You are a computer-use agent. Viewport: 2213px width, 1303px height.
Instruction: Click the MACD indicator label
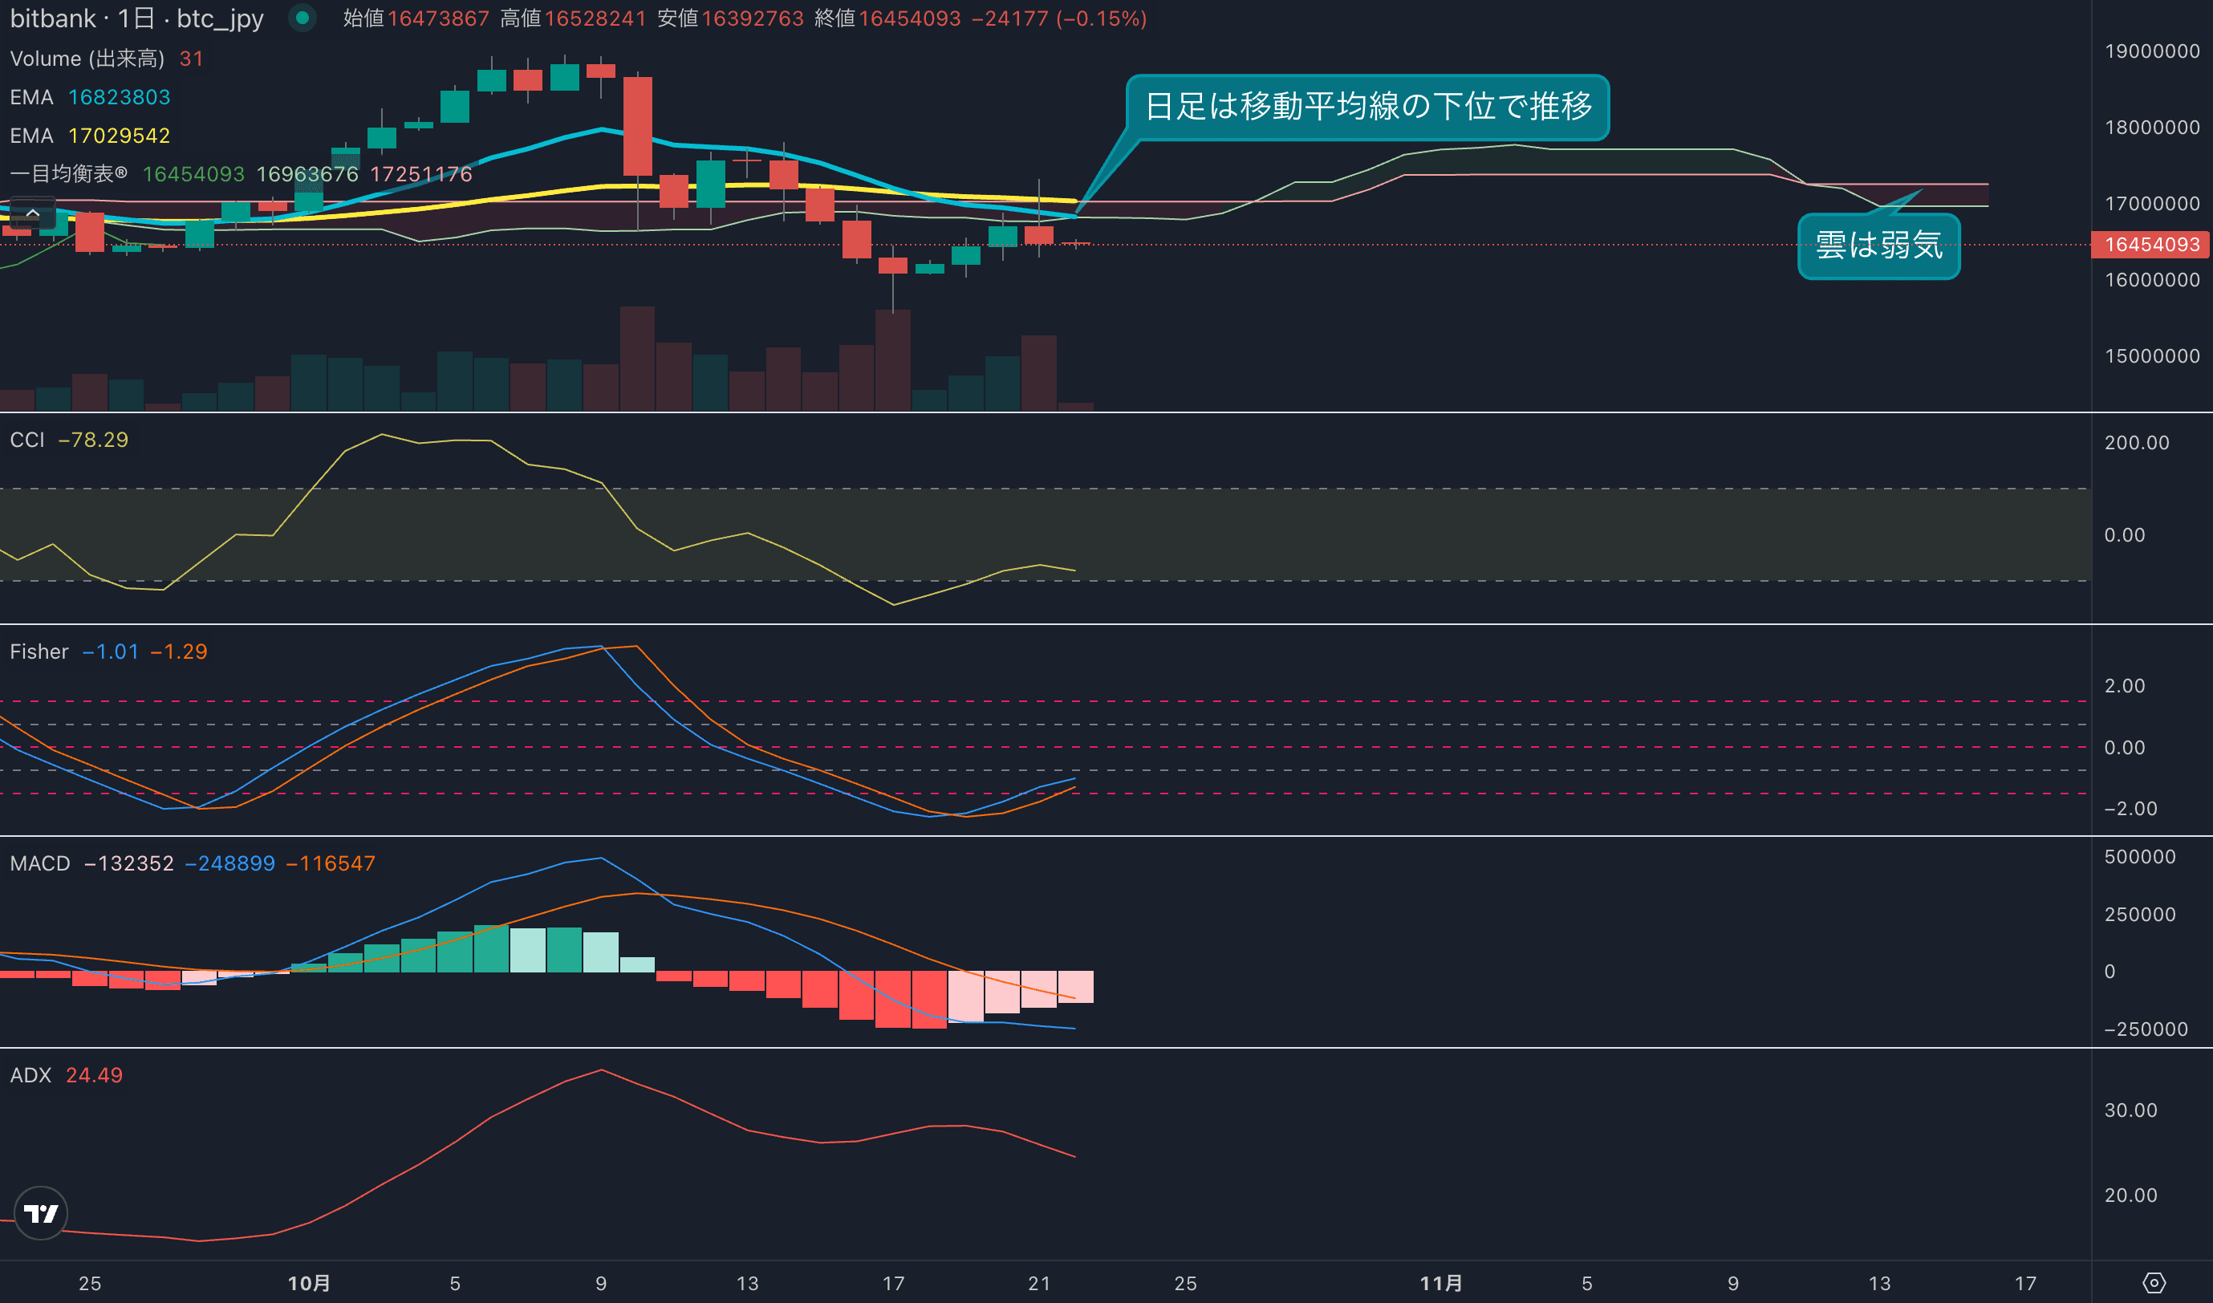(39, 863)
